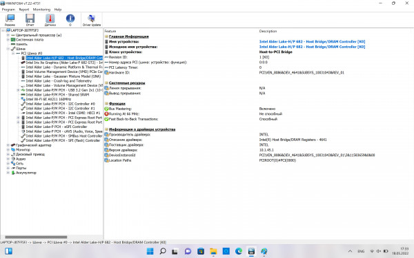Collapse the bus tree node
The width and height of the screenshot is (414, 258).
pyautogui.click(x=8, y=49)
